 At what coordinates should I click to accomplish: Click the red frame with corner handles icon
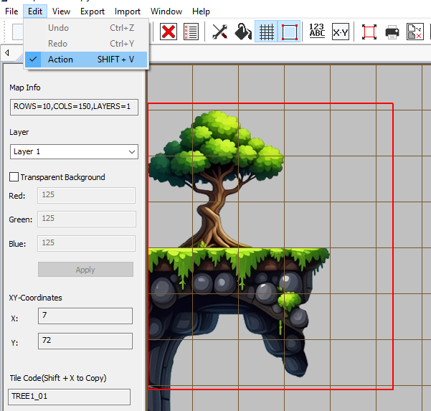coord(369,32)
